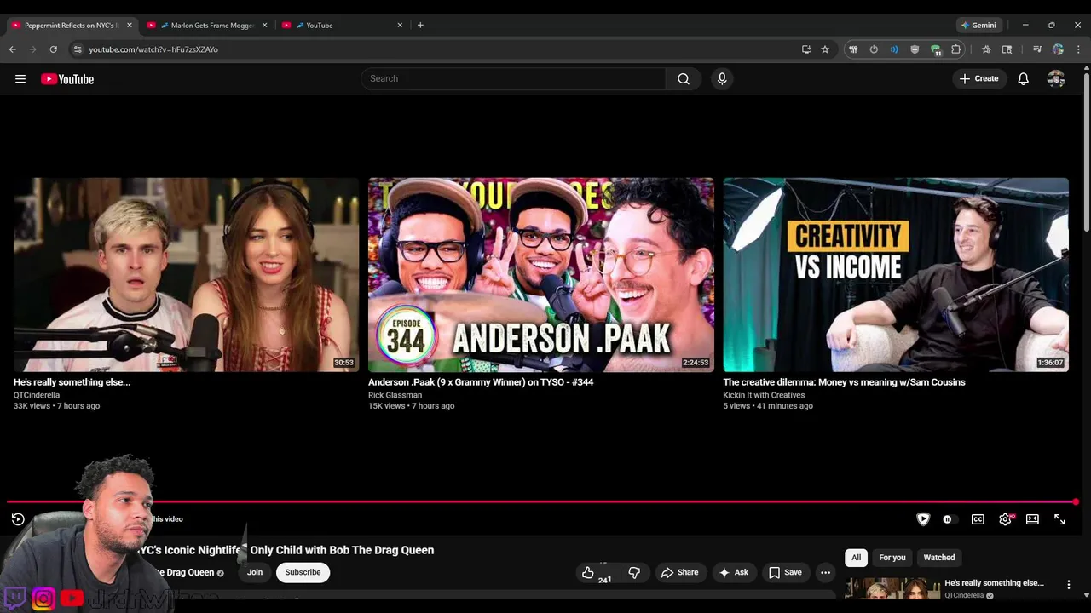Click the Join channel button

tap(255, 573)
